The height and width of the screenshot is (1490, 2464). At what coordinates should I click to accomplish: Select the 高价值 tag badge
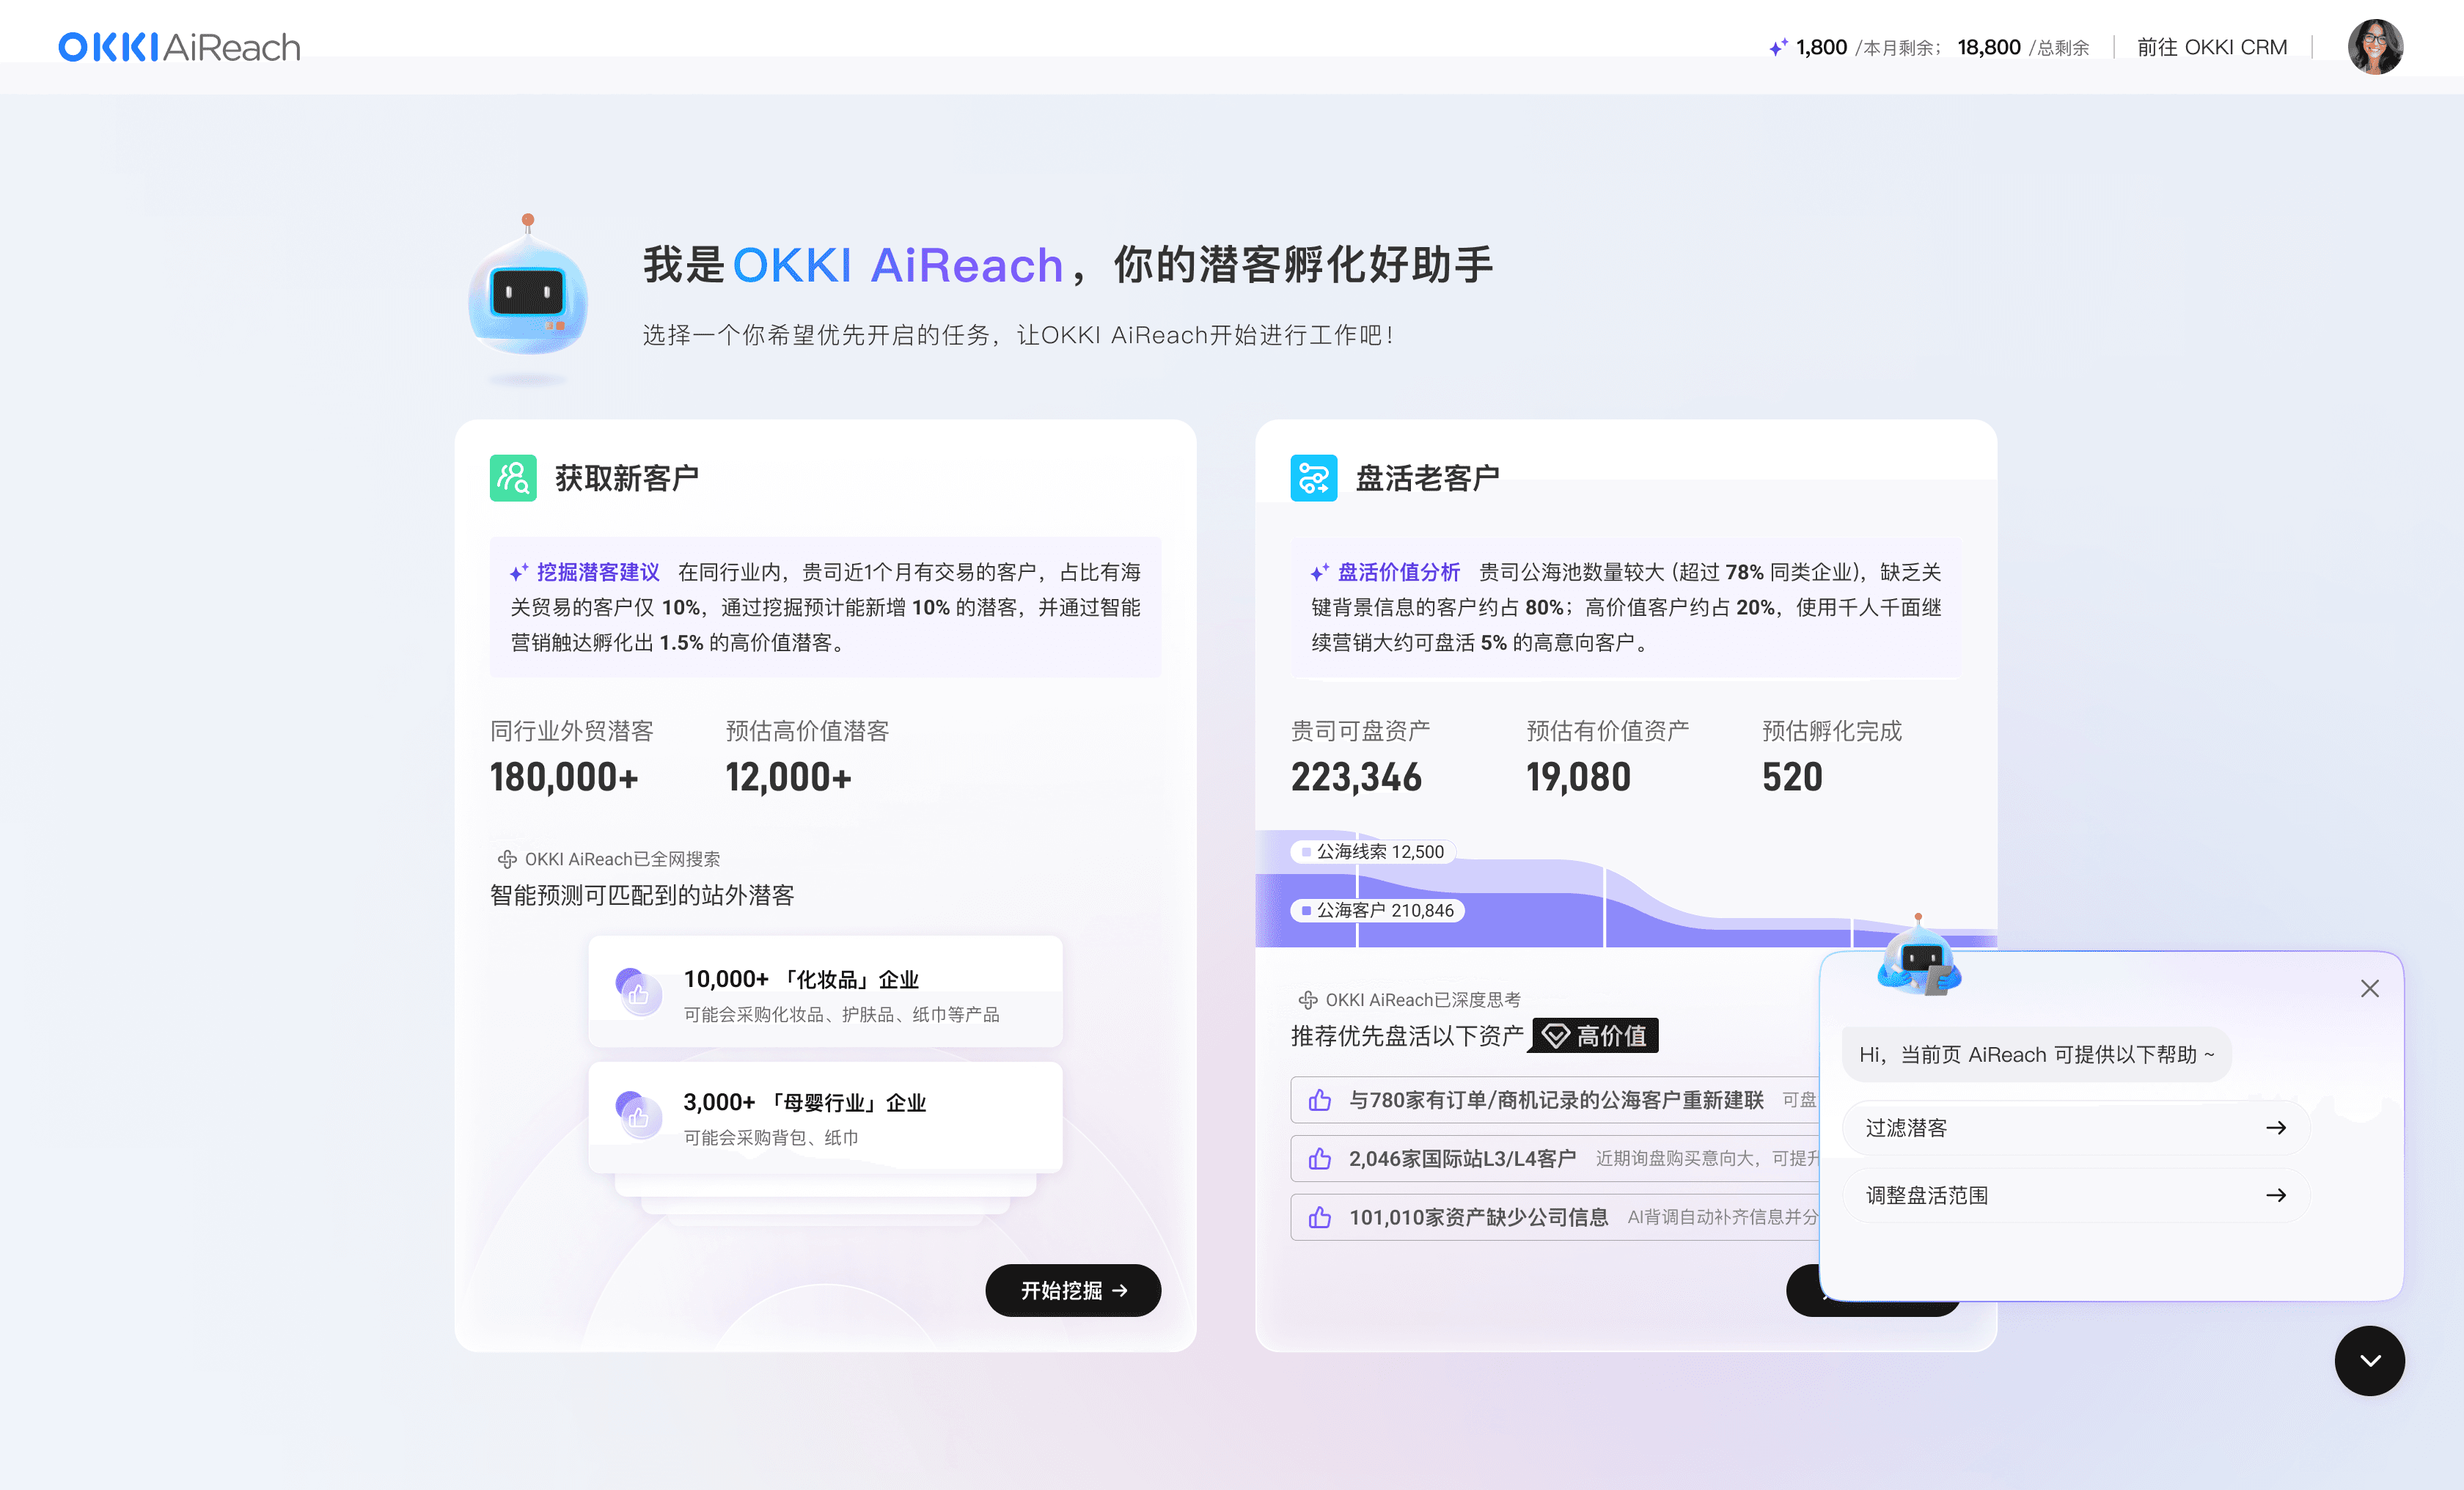click(1595, 1035)
